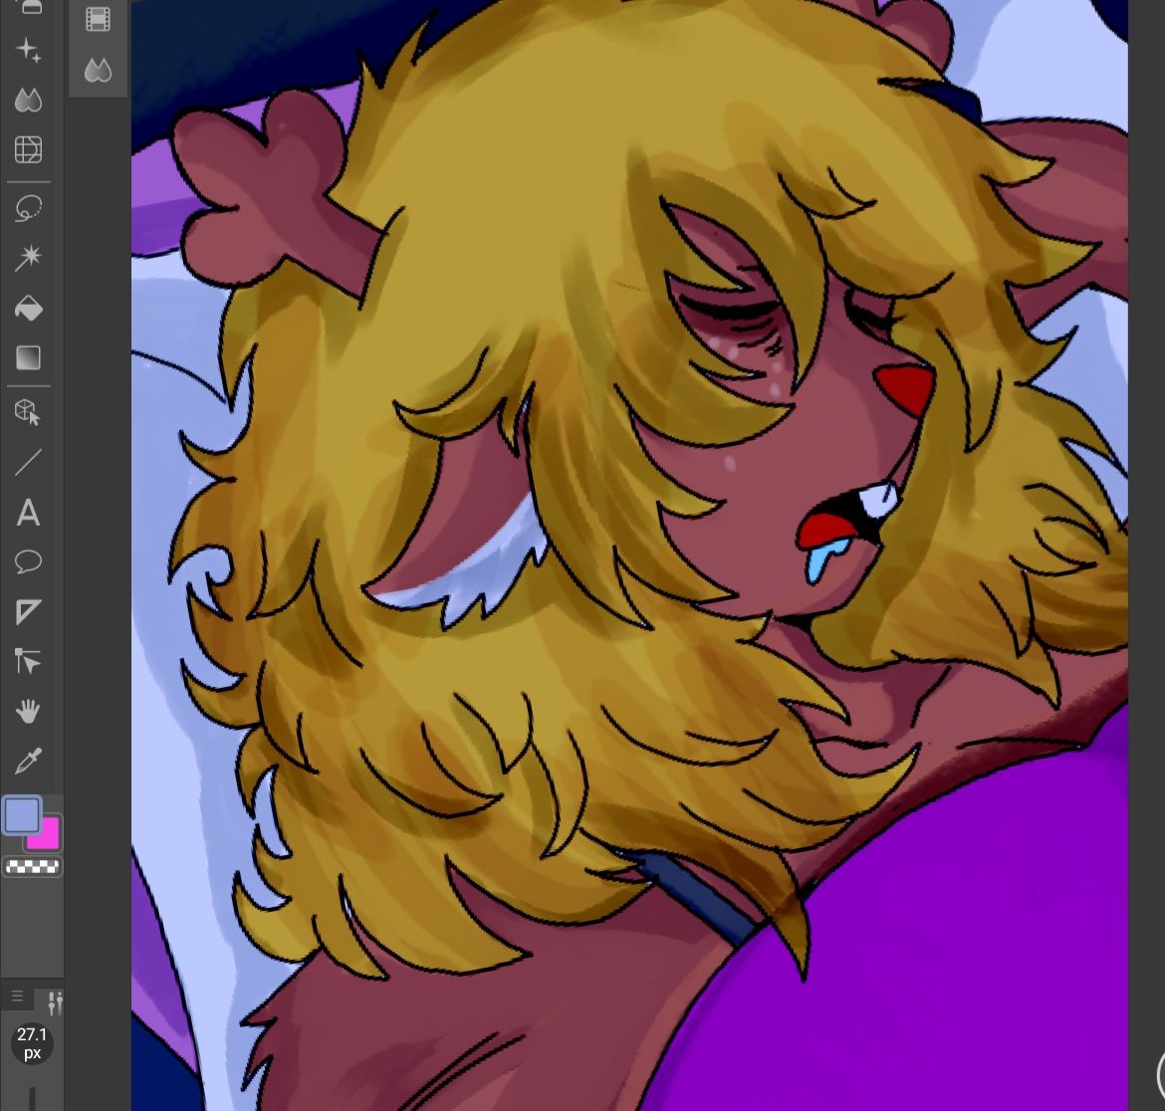
Task: Open the tool property sliders icon
Action: [55, 1002]
